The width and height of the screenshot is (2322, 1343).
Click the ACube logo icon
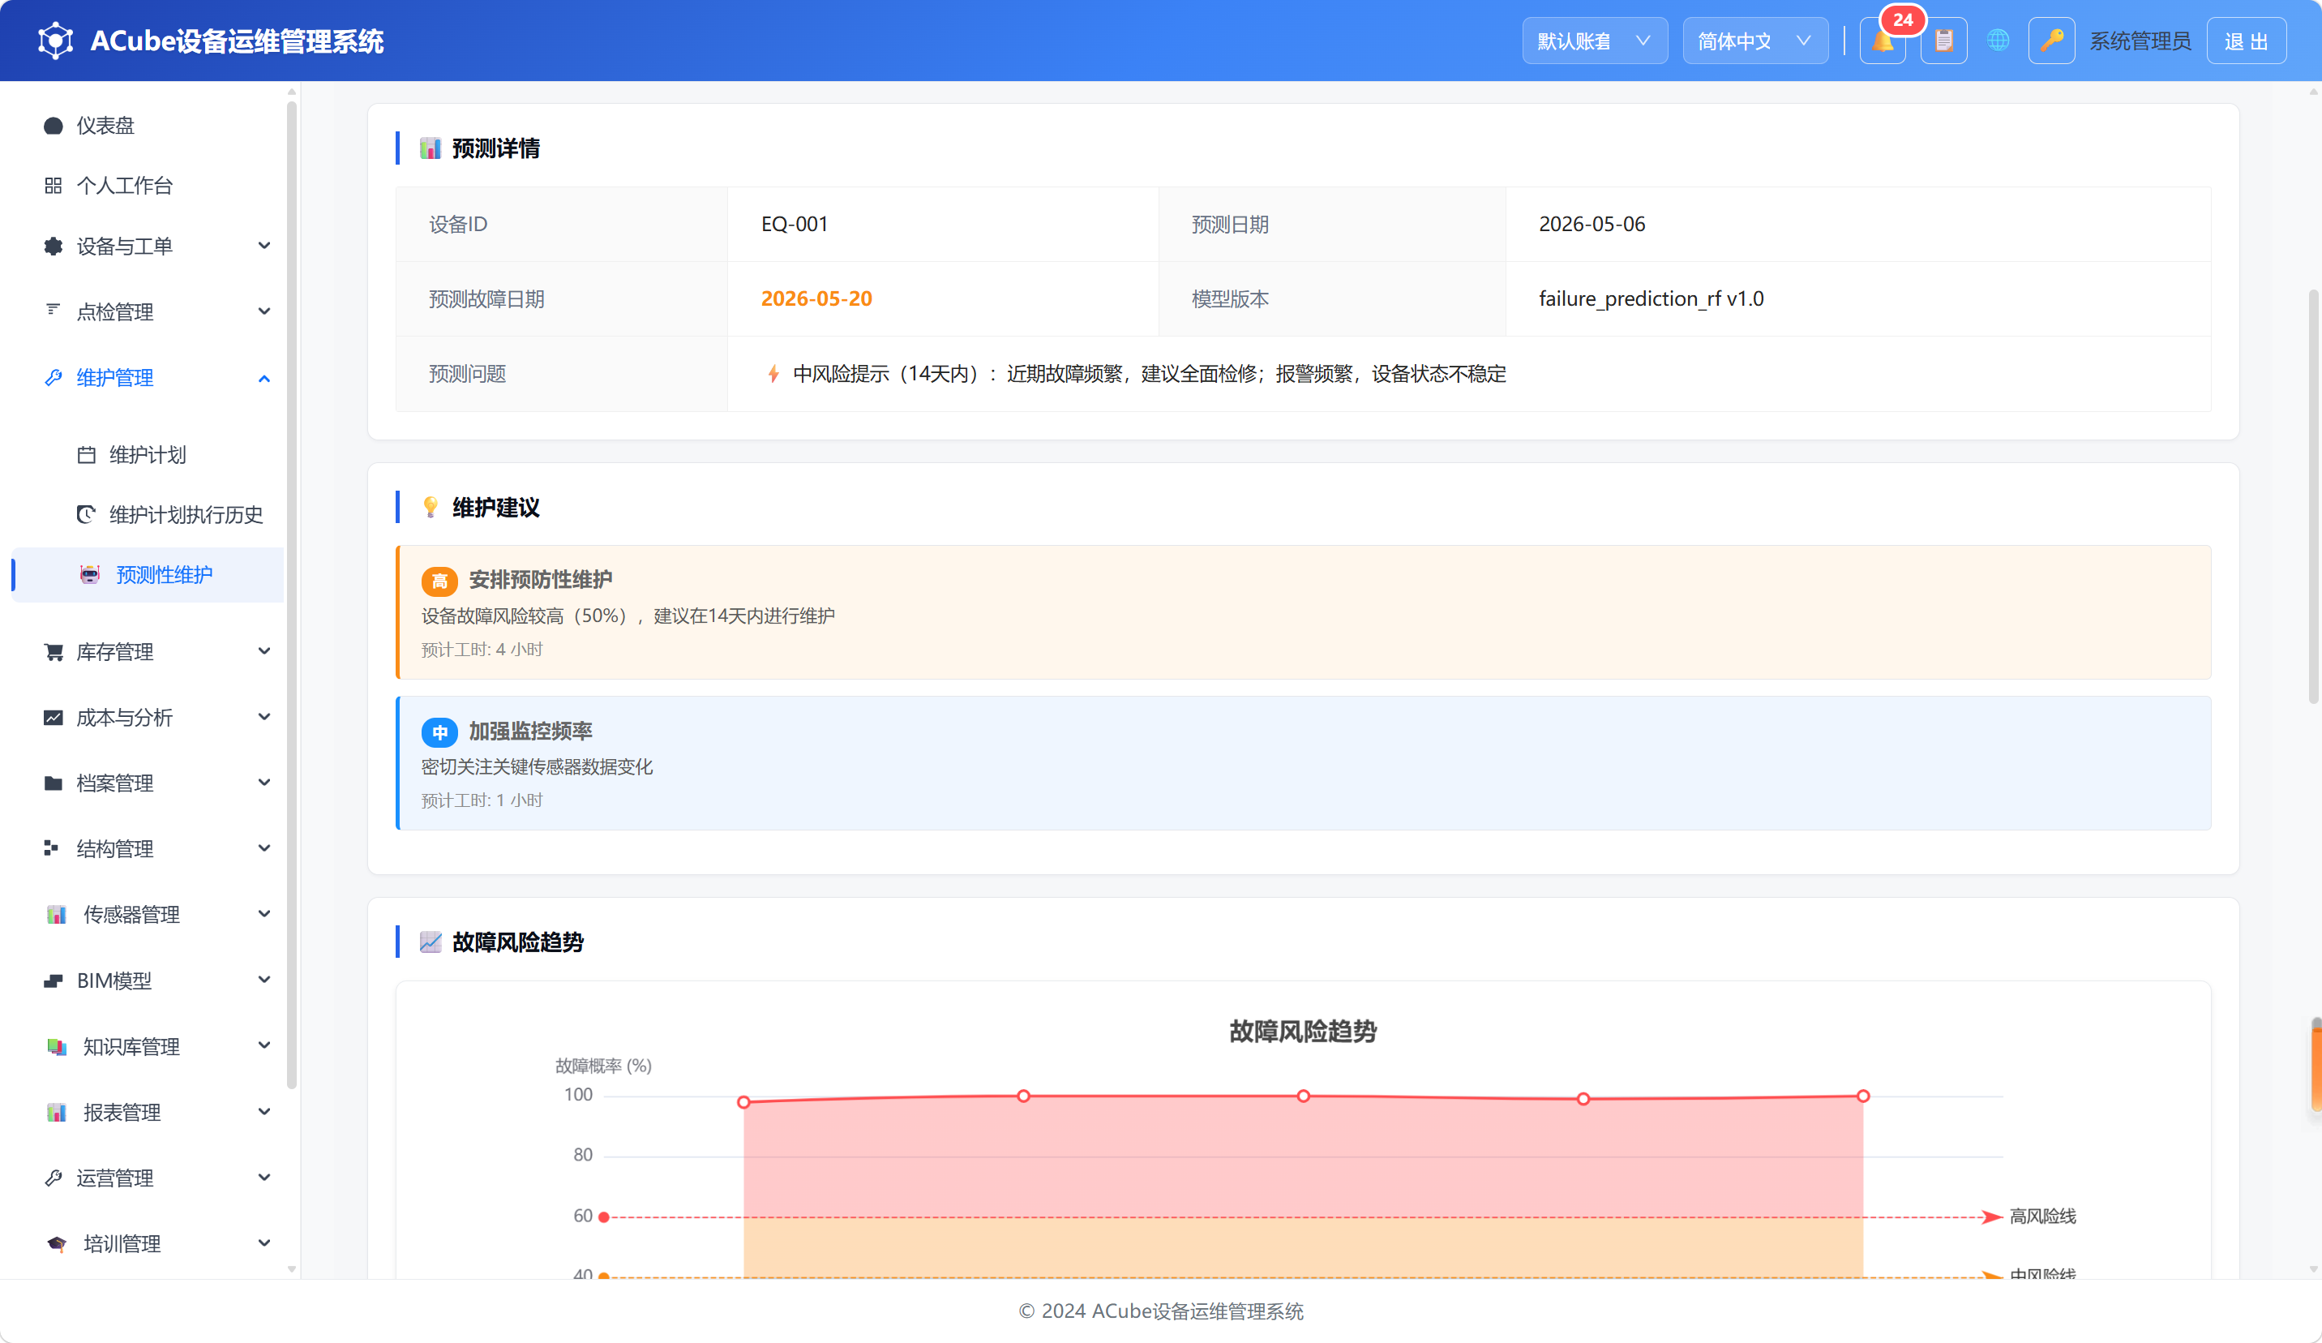[55, 41]
